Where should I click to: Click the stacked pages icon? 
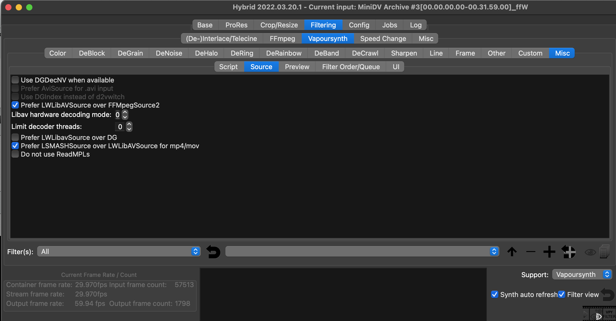pos(604,252)
